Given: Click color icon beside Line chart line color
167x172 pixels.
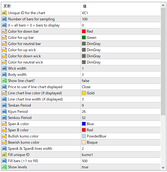Looking at the screenshot, I should [x=4, y=93].
